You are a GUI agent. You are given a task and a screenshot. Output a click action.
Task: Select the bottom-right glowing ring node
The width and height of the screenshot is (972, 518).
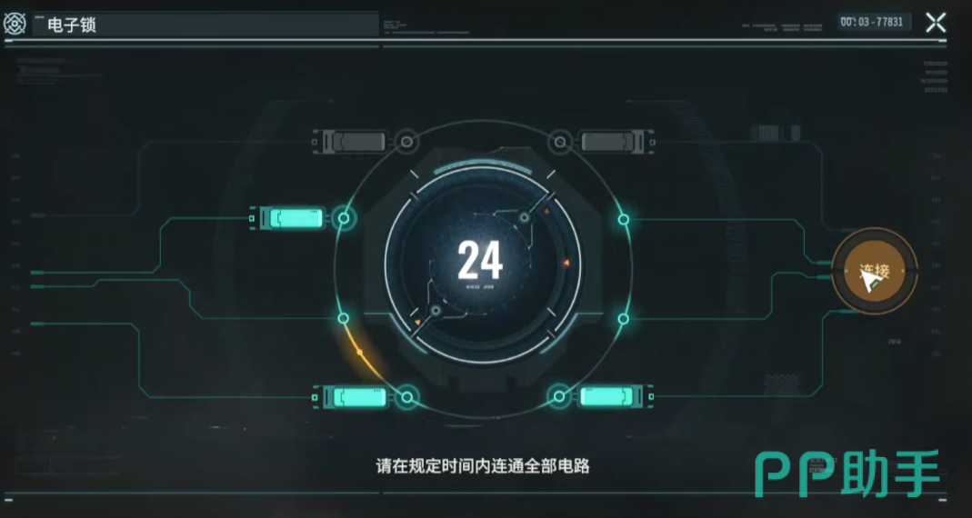pyautogui.click(x=559, y=396)
